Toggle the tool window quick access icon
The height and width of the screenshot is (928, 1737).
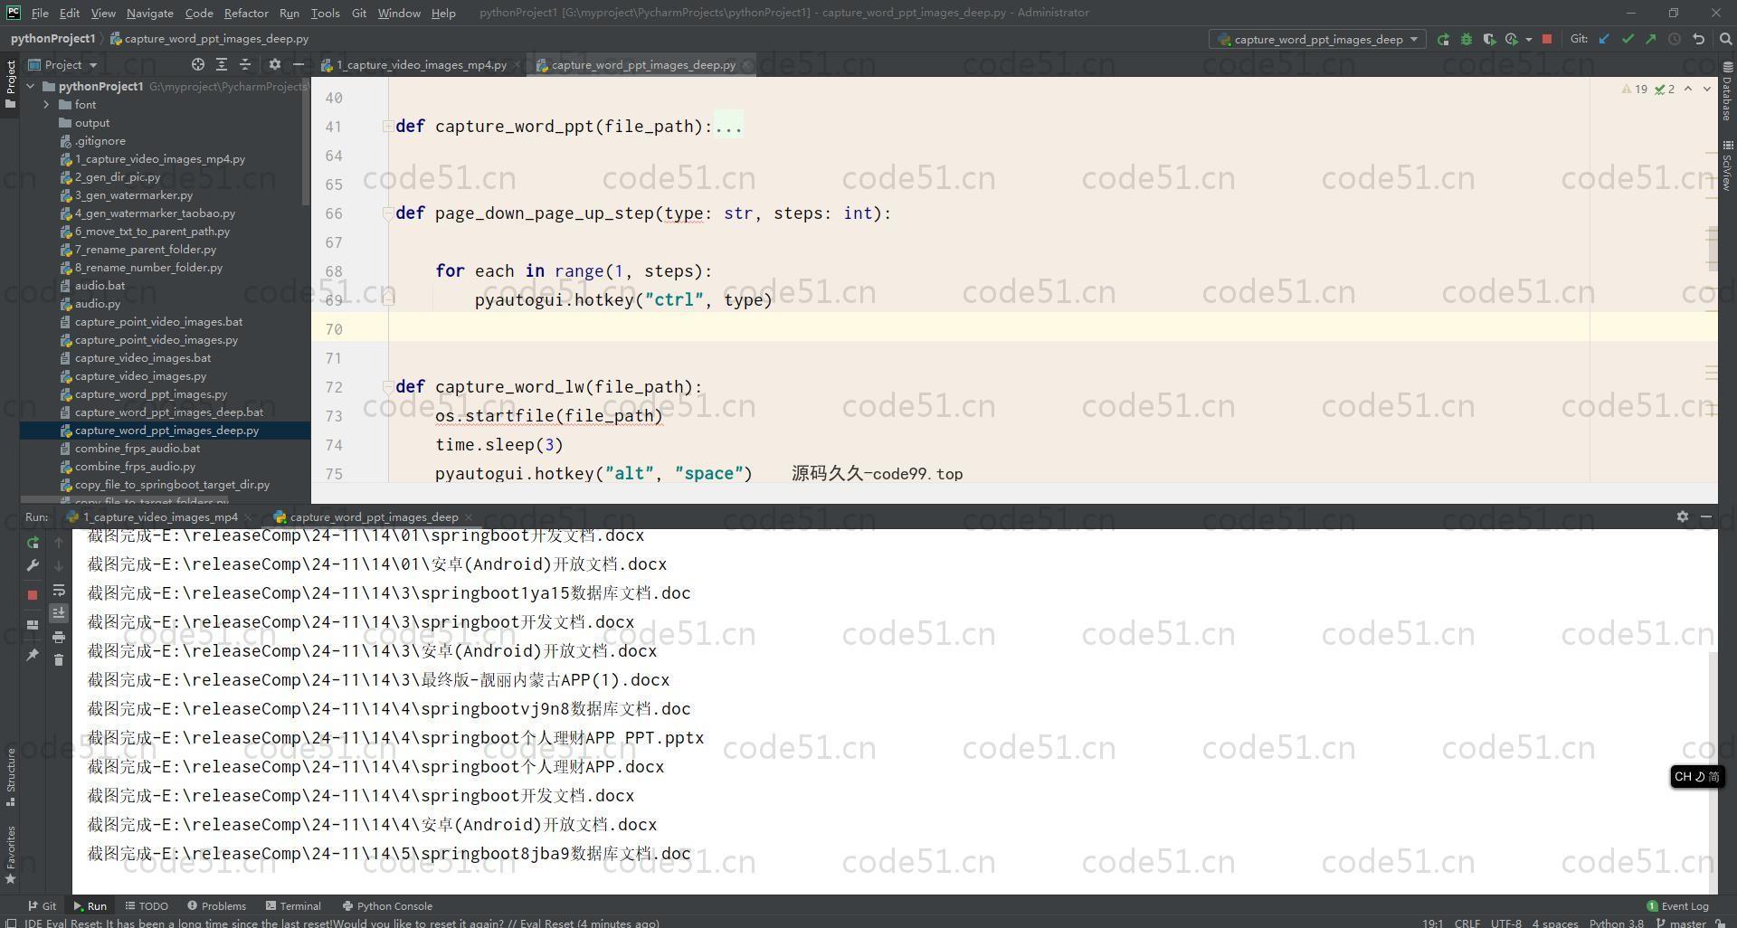[x=11, y=923]
